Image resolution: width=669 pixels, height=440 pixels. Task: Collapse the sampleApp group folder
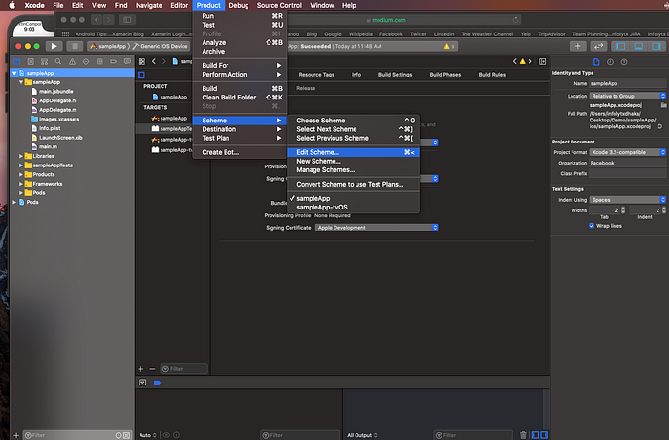(x=20, y=82)
